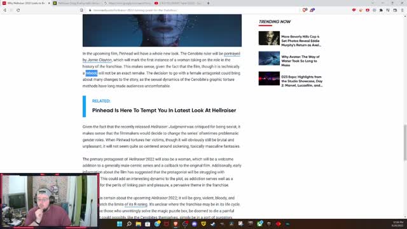Click the blue RELATED: label
The height and width of the screenshot is (229, 407).
tap(101, 101)
